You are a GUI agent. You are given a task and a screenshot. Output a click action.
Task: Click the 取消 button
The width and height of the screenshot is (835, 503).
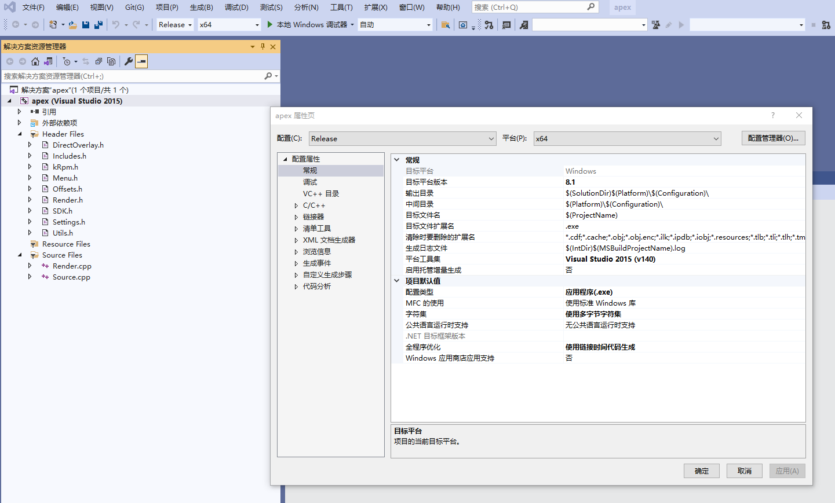point(745,471)
